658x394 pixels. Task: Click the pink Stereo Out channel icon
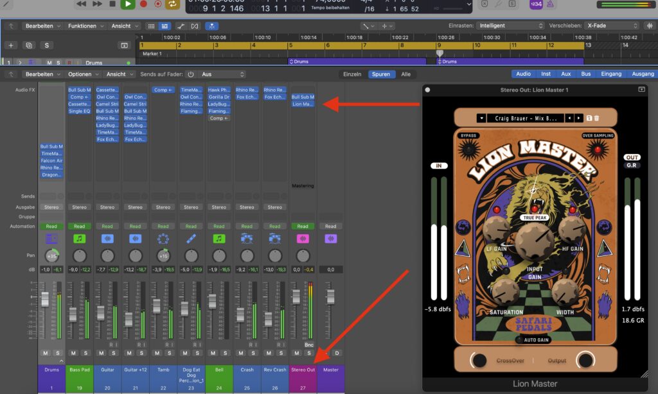click(x=303, y=239)
